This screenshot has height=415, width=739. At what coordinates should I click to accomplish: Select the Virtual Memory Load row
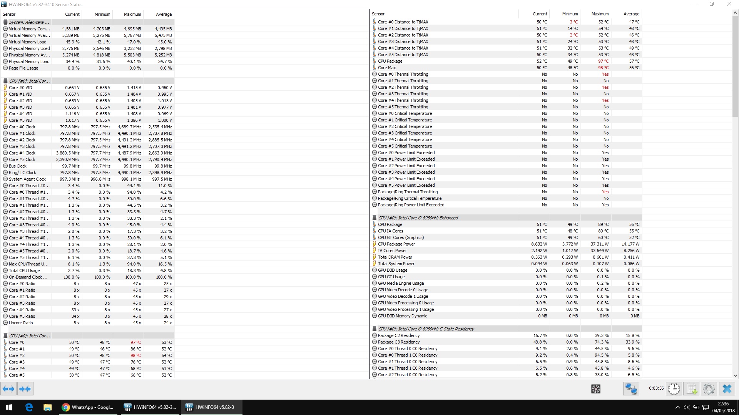[88, 42]
